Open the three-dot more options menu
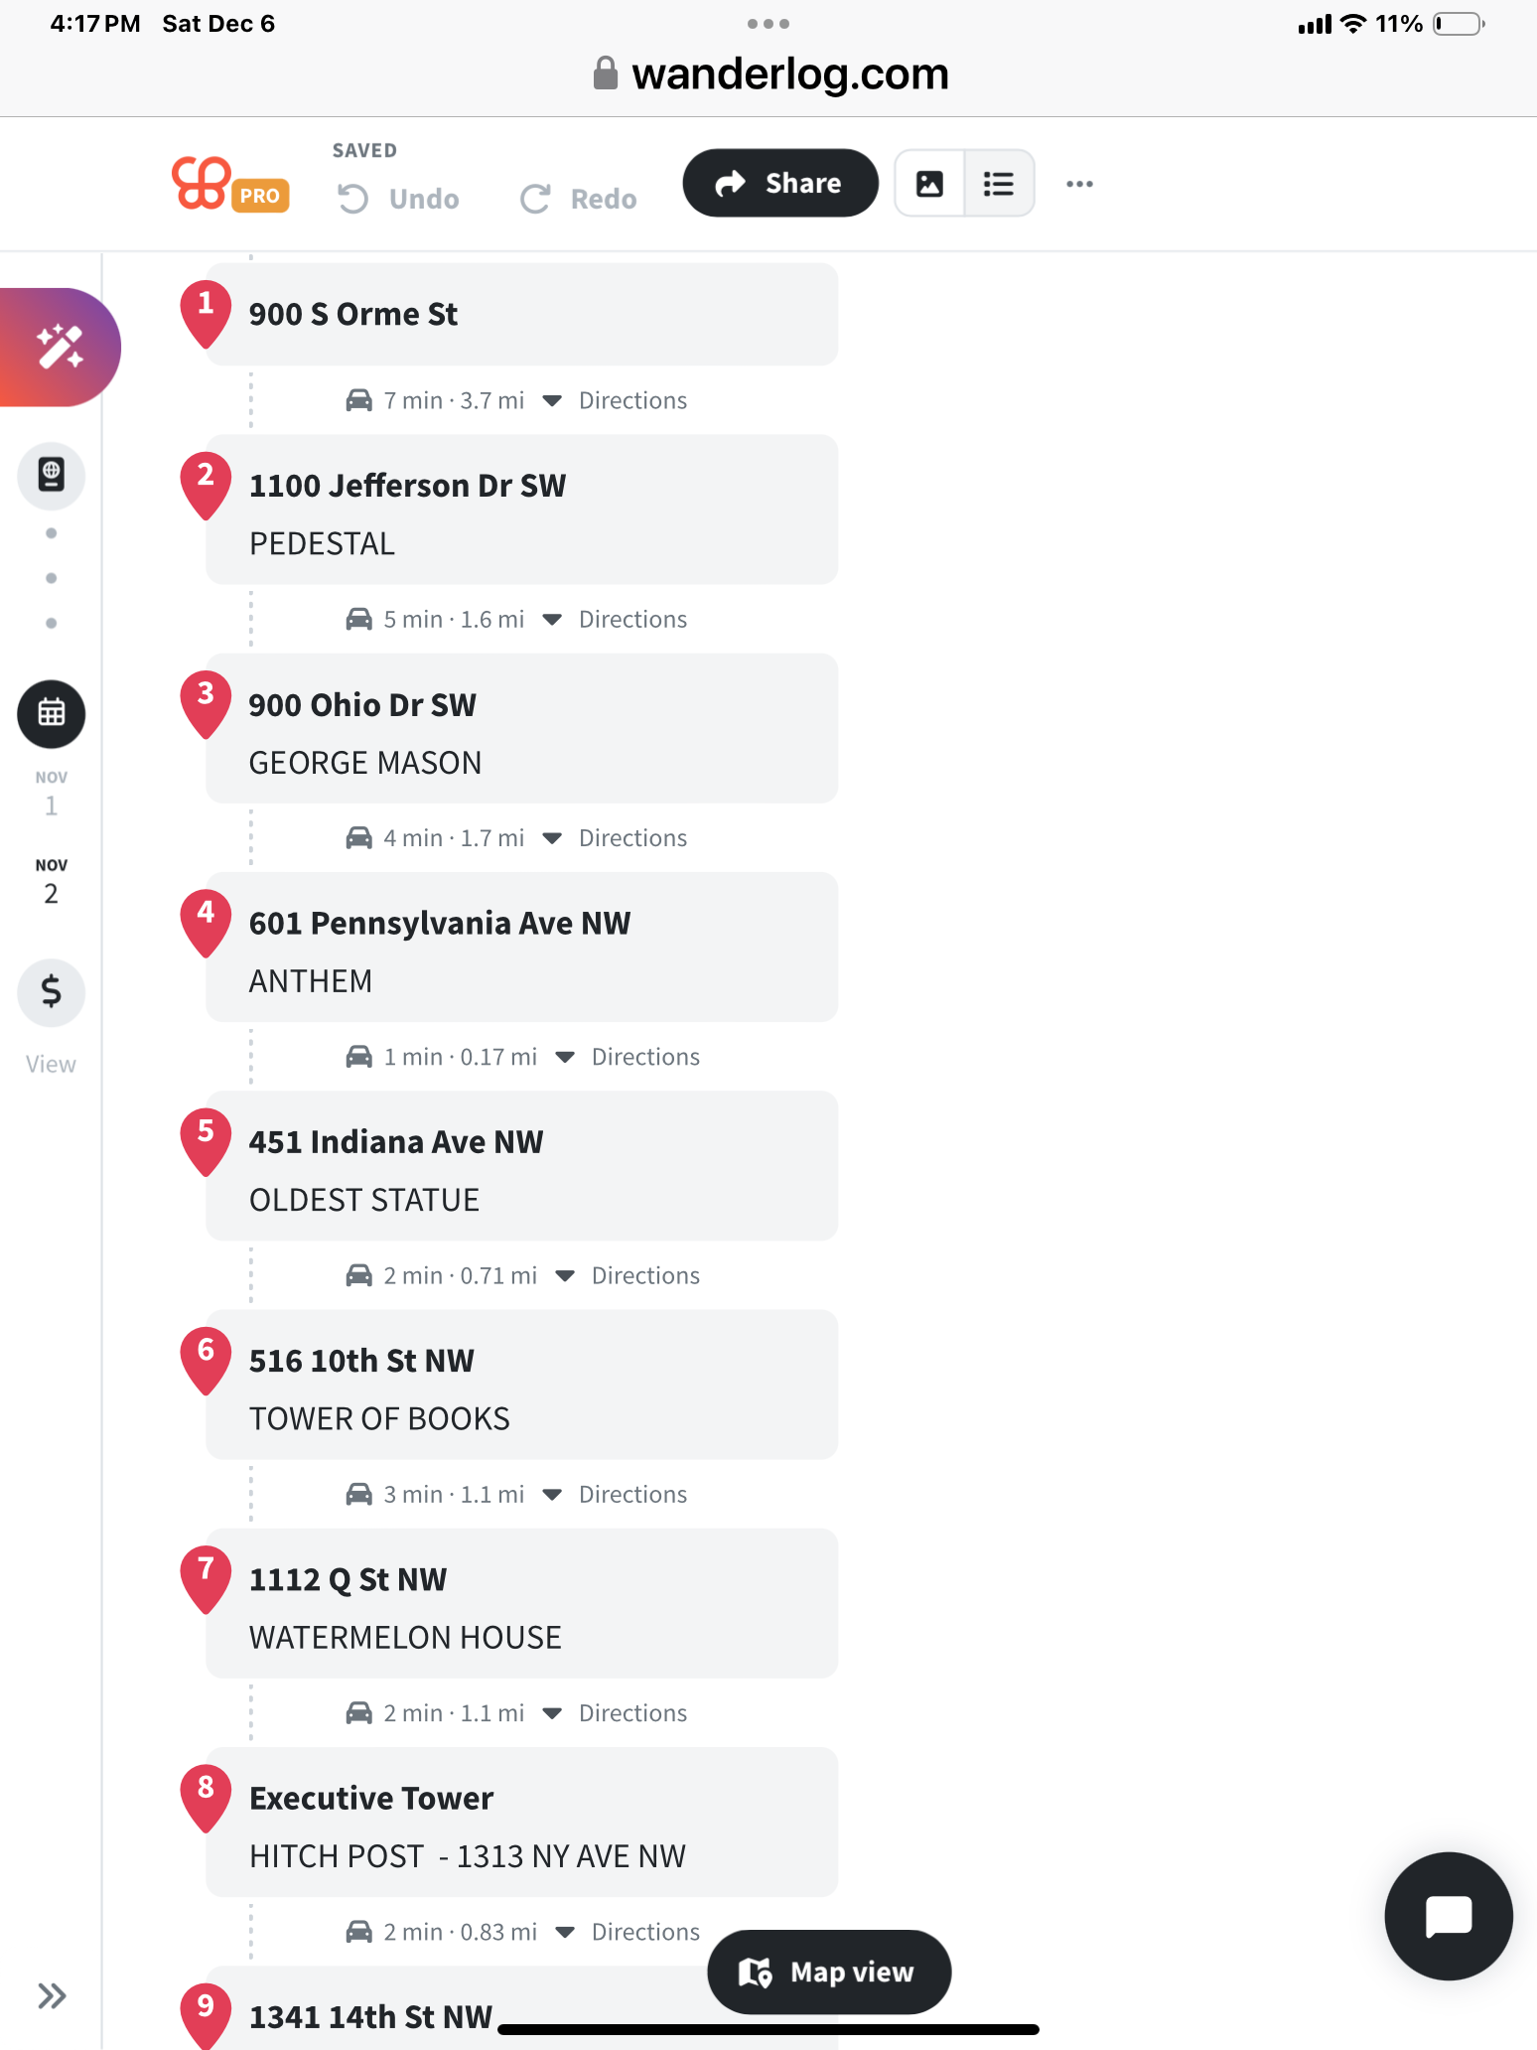This screenshot has width=1537, height=2050. tap(1079, 184)
